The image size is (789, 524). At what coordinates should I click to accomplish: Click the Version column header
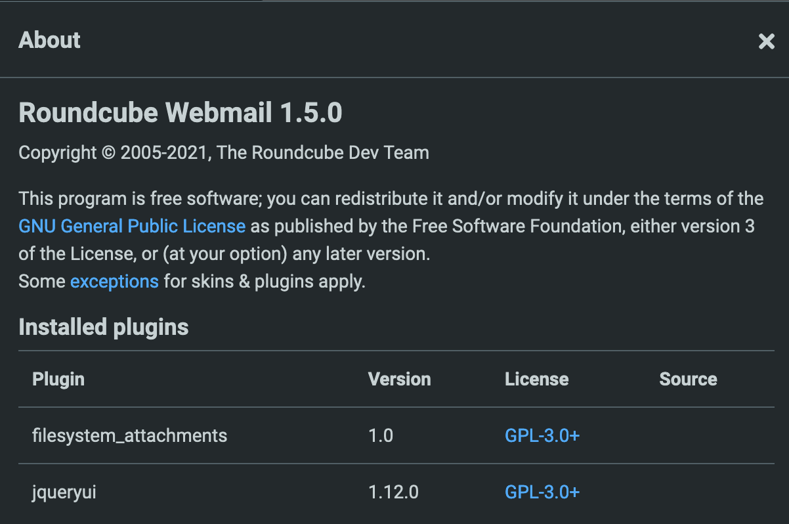(399, 379)
